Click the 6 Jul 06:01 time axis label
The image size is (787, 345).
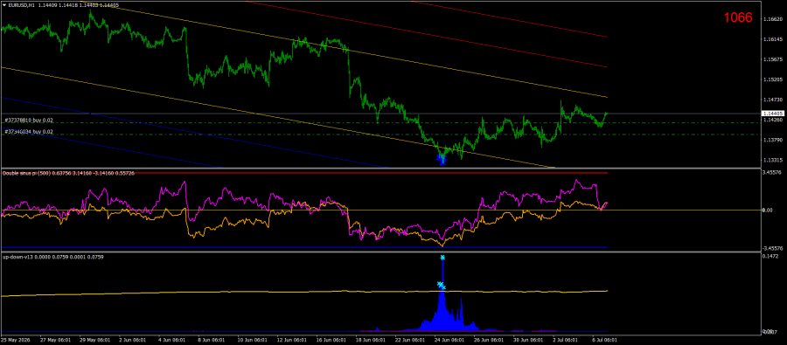coord(605,340)
